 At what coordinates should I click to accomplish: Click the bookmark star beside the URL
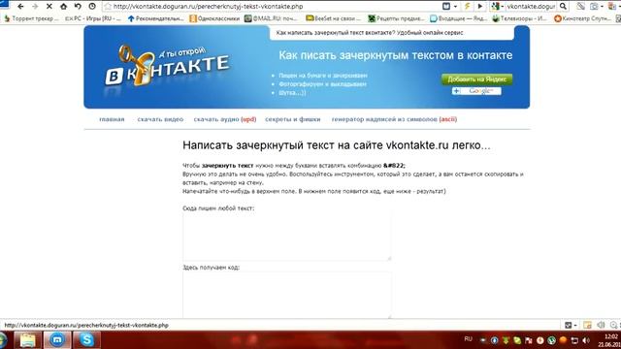pyautogui.click(x=108, y=7)
